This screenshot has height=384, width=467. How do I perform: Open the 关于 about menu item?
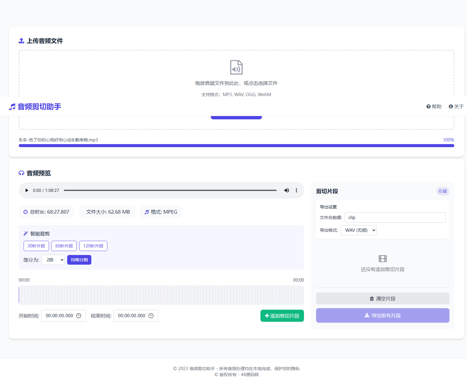coord(456,106)
